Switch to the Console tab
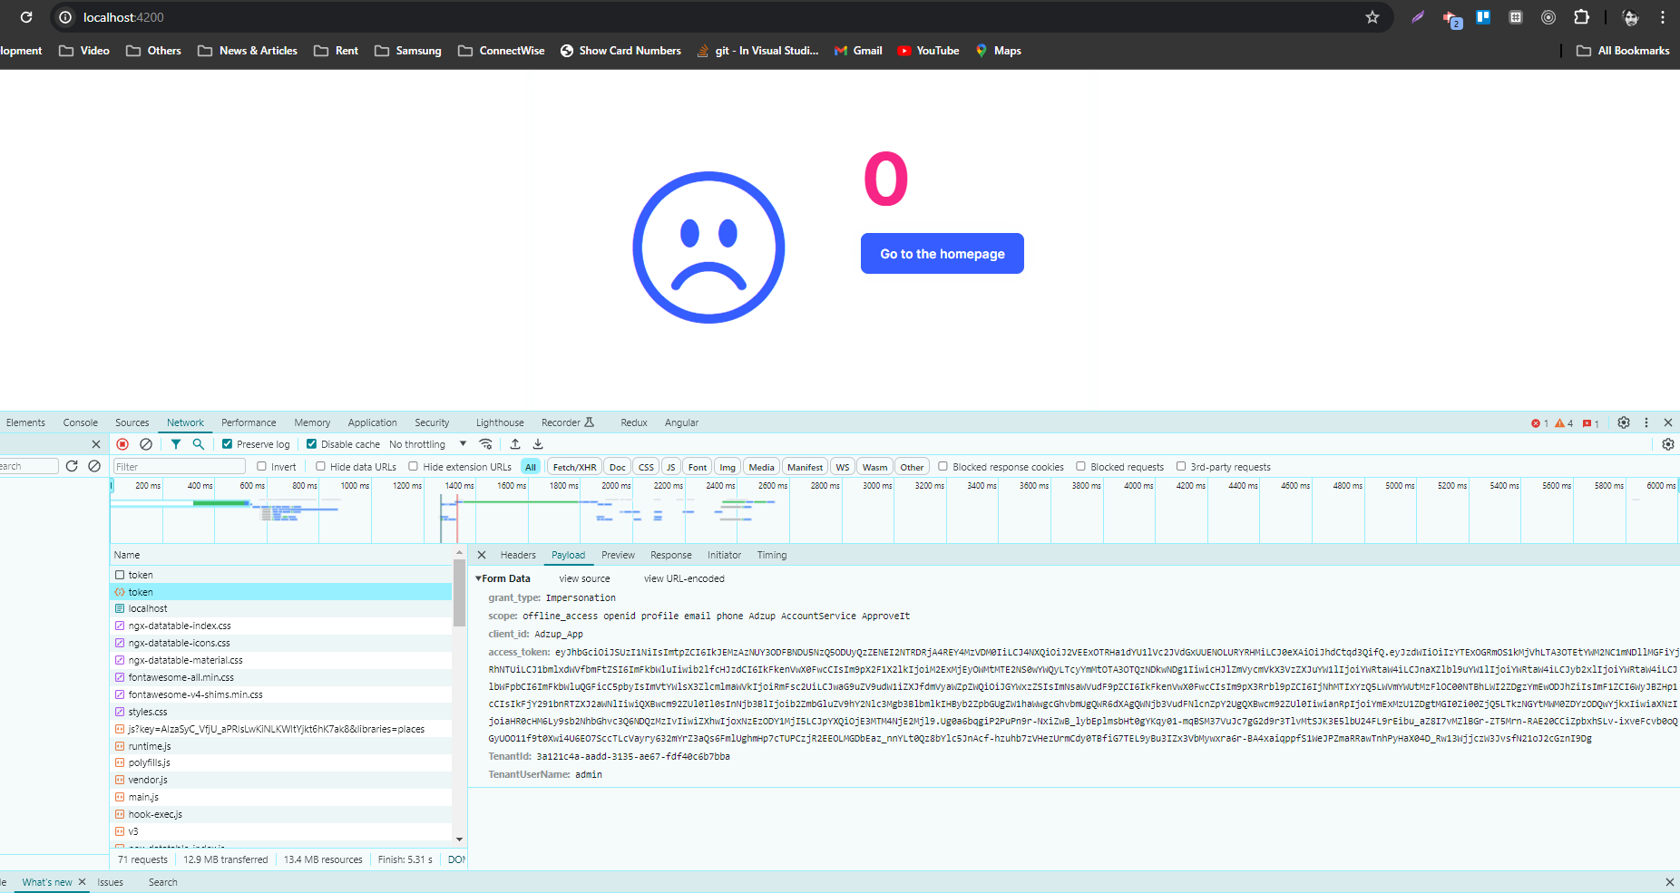The height and width of the screenshot is (893, 1680). coord(80,422)
